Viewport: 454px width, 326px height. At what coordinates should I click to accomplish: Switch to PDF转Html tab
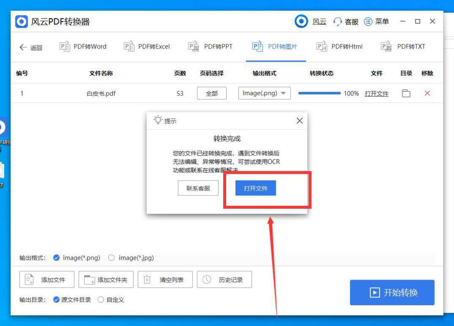point(339,47)
